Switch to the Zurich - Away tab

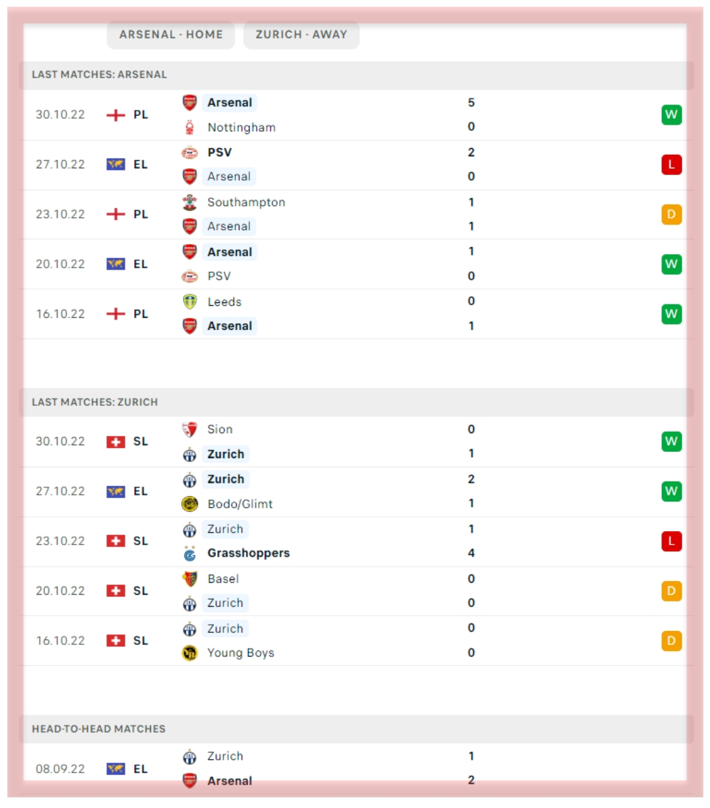click(301, 35)
